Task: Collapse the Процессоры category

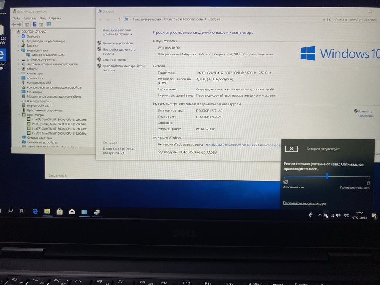Action: pyautogui.click(x=19, y=115)
